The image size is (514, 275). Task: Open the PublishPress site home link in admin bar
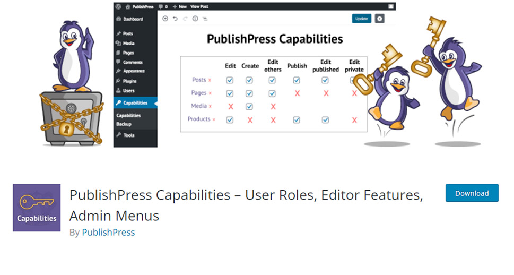click(140, 6)
